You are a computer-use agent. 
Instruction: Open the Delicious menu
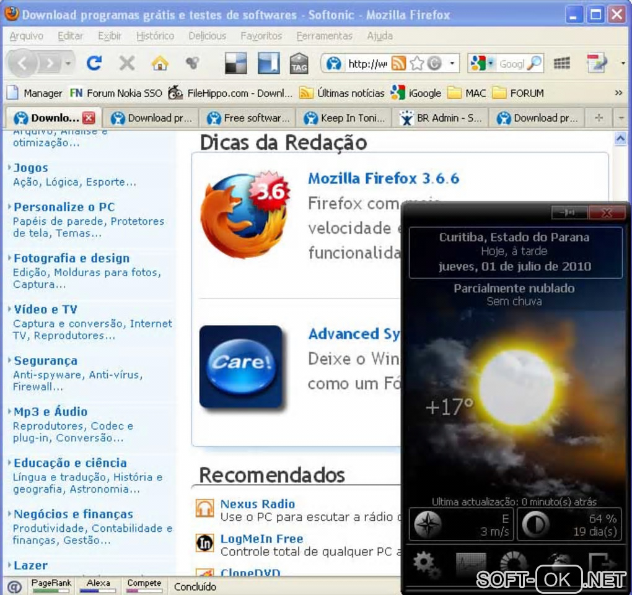207,37
